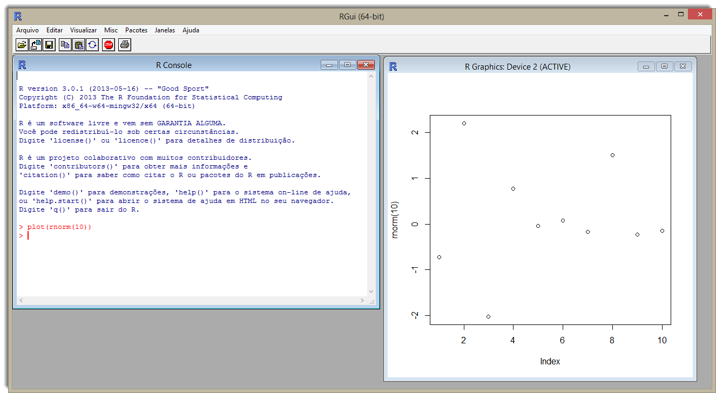Viewport: 716px width, 393px height.
Task: Maximize the R Graphics Device 2 window
Action: click(664, 66)
